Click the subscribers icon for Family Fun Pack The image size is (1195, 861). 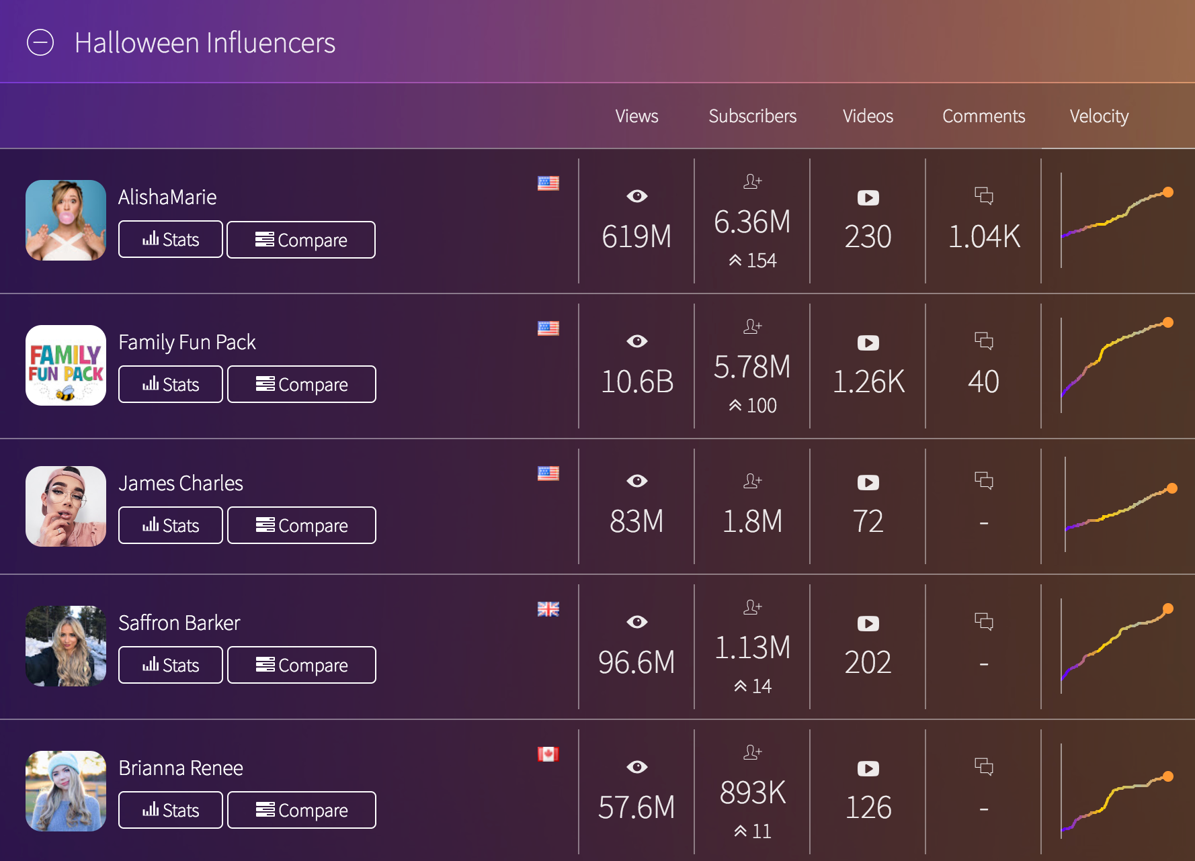pyautogui.click(x=752, y=327)
